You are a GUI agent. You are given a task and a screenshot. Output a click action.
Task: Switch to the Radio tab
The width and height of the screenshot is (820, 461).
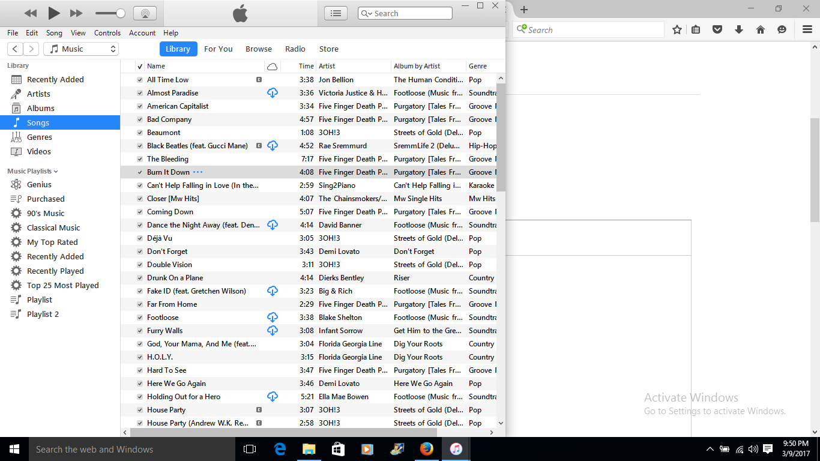click(295, 49)
